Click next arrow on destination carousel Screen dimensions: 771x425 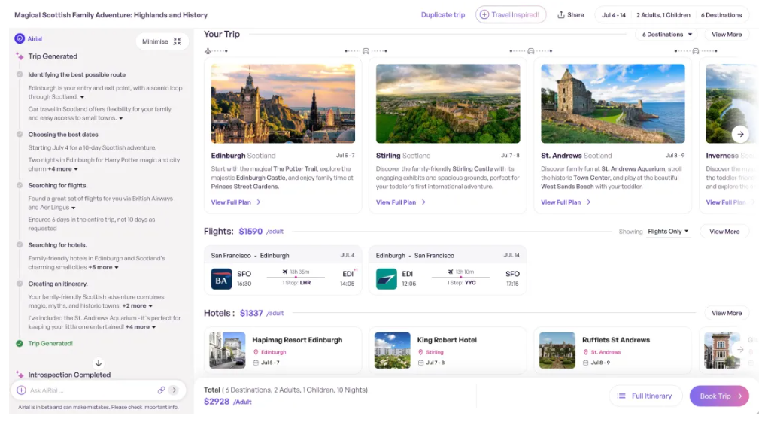[740, 134]
